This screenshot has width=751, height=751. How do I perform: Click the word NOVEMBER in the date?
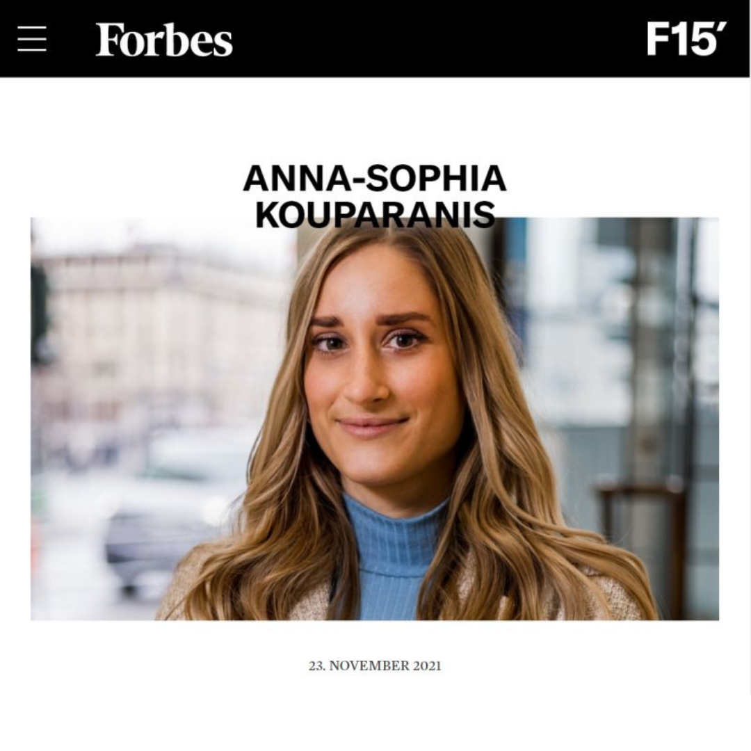370,665
